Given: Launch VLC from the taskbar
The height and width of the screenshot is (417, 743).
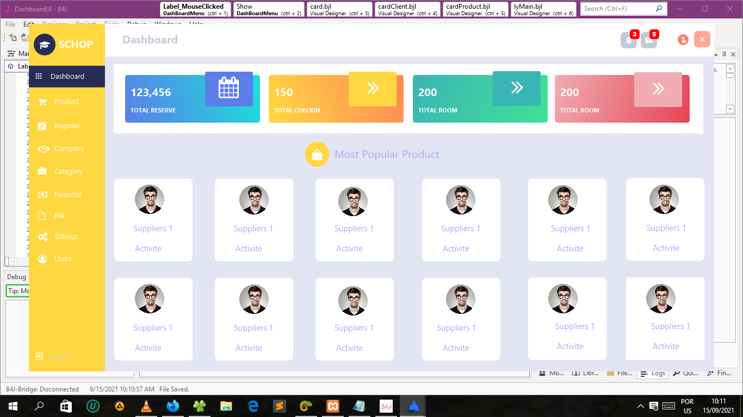Looking at the screenshot, I should click(146, 406).
